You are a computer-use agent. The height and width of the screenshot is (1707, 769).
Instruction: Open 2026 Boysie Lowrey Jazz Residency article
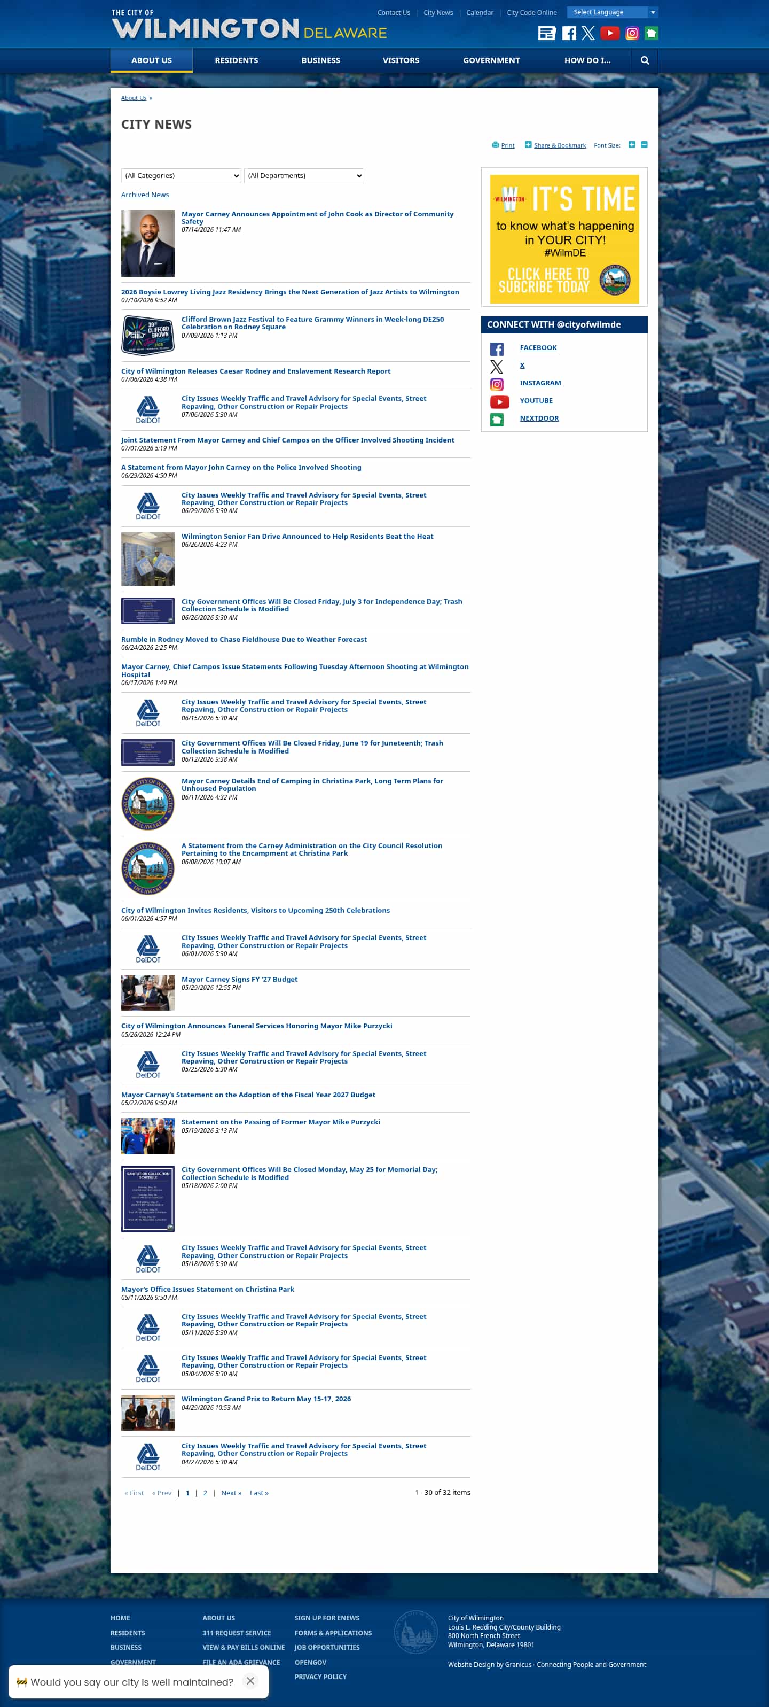point(290,292)
